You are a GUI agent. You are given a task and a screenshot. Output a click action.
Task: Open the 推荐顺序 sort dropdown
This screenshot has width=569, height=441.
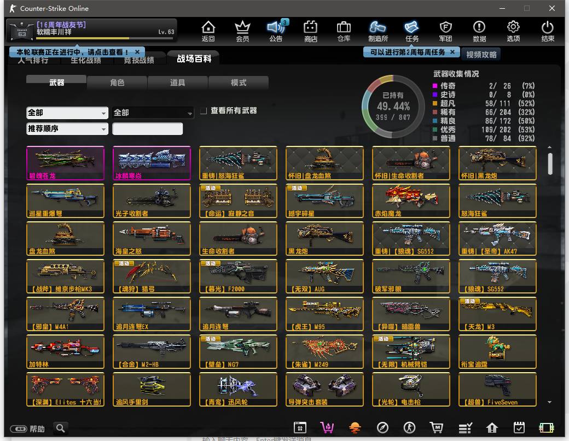tap(67, 128)
